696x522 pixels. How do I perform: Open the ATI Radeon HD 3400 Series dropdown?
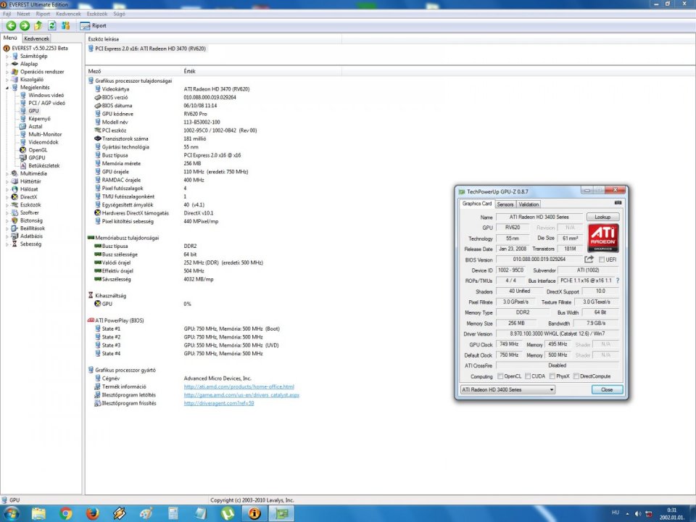coord(507,389)
